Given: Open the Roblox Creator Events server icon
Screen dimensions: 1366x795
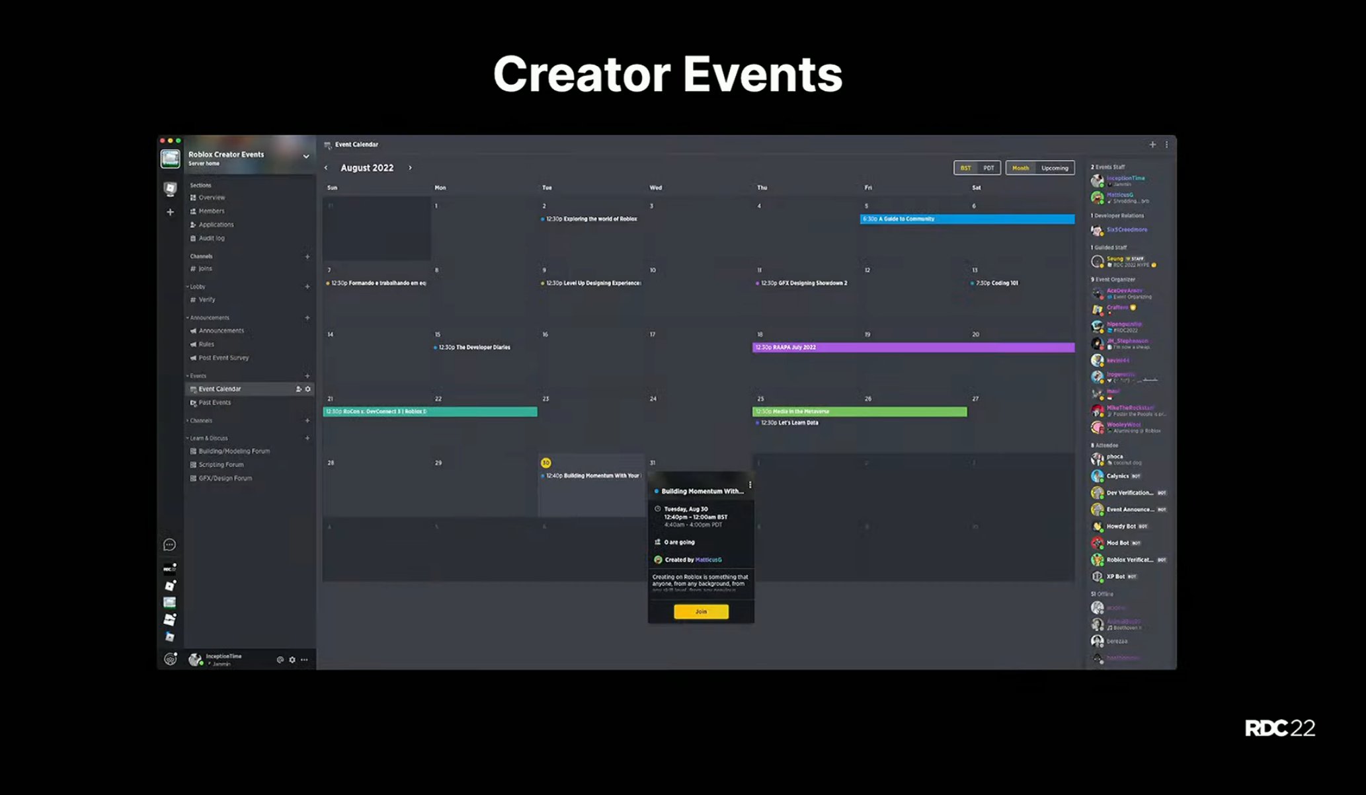Looking at the screenshot, I should [x=170, y=158].
